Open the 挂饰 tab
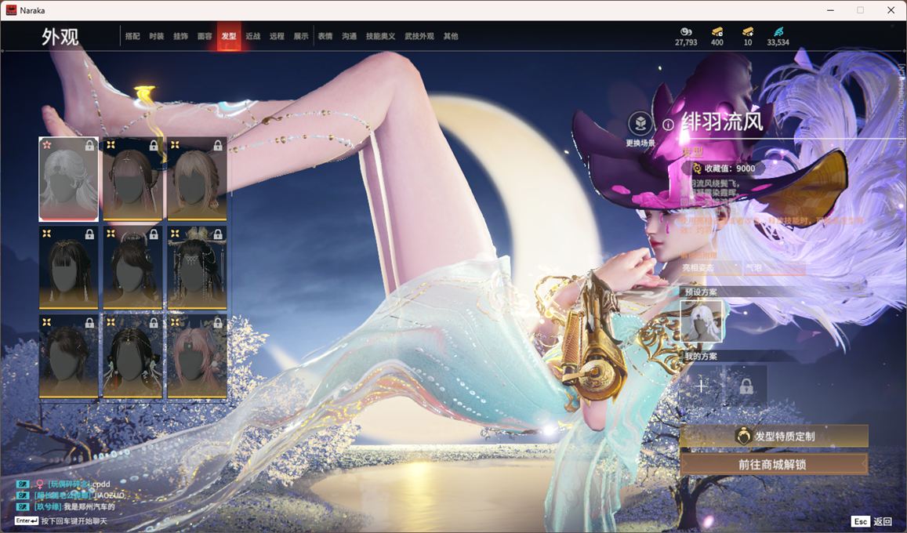Screen dimensions: 907x533 pyautogui.click(x=180, y=36)
